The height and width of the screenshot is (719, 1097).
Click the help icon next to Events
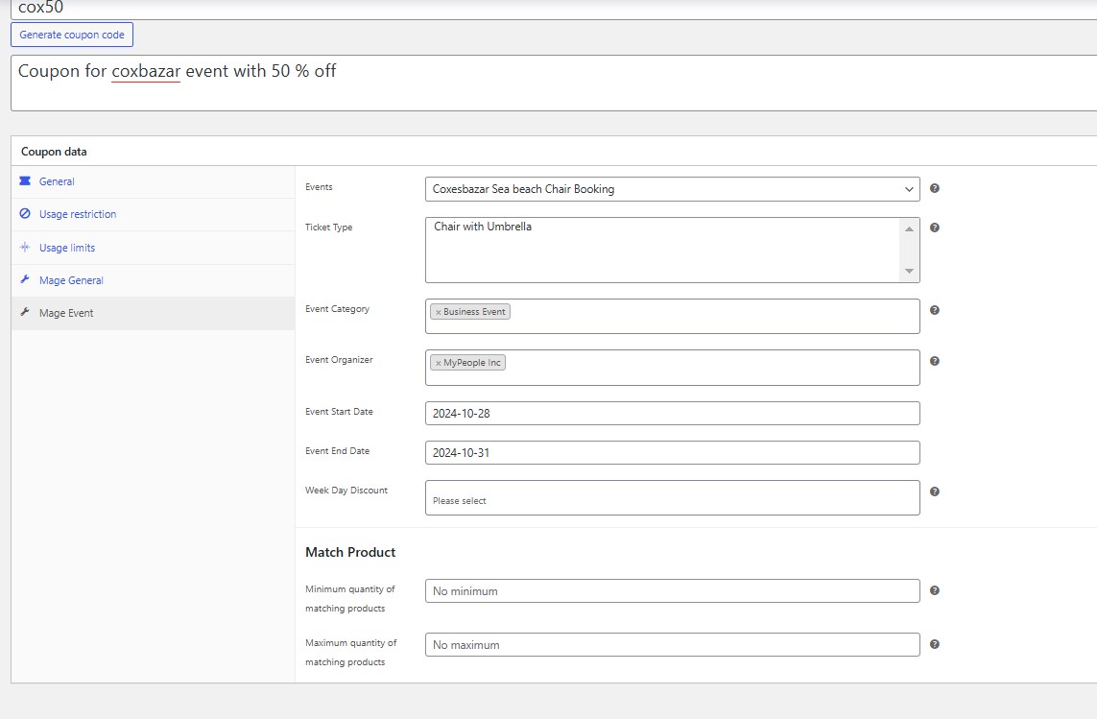pyautogui.click(x=934, y=188)
